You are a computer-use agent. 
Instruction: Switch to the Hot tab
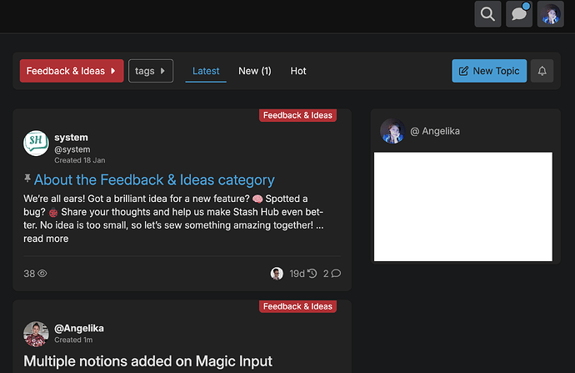298,71
